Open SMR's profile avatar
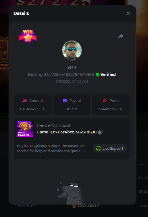 tap(72, 50)
